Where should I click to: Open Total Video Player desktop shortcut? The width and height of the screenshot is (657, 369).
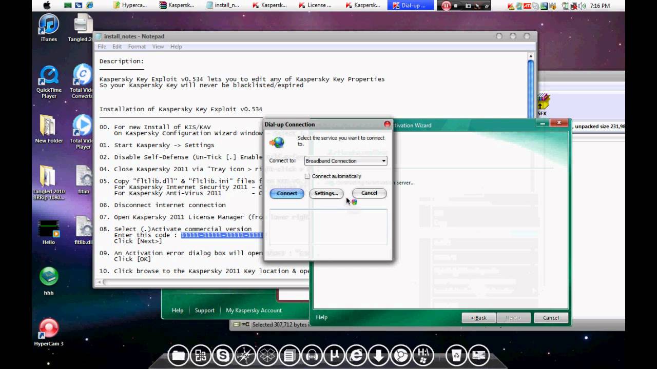coord(83,132)
